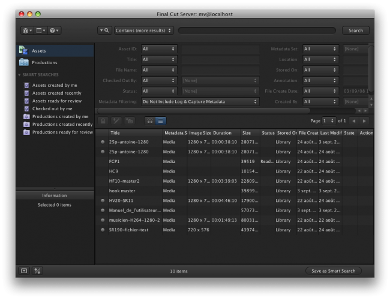The image size is (390, 299).
Task: Click the Asset ID value field
Action: point(220,49)
